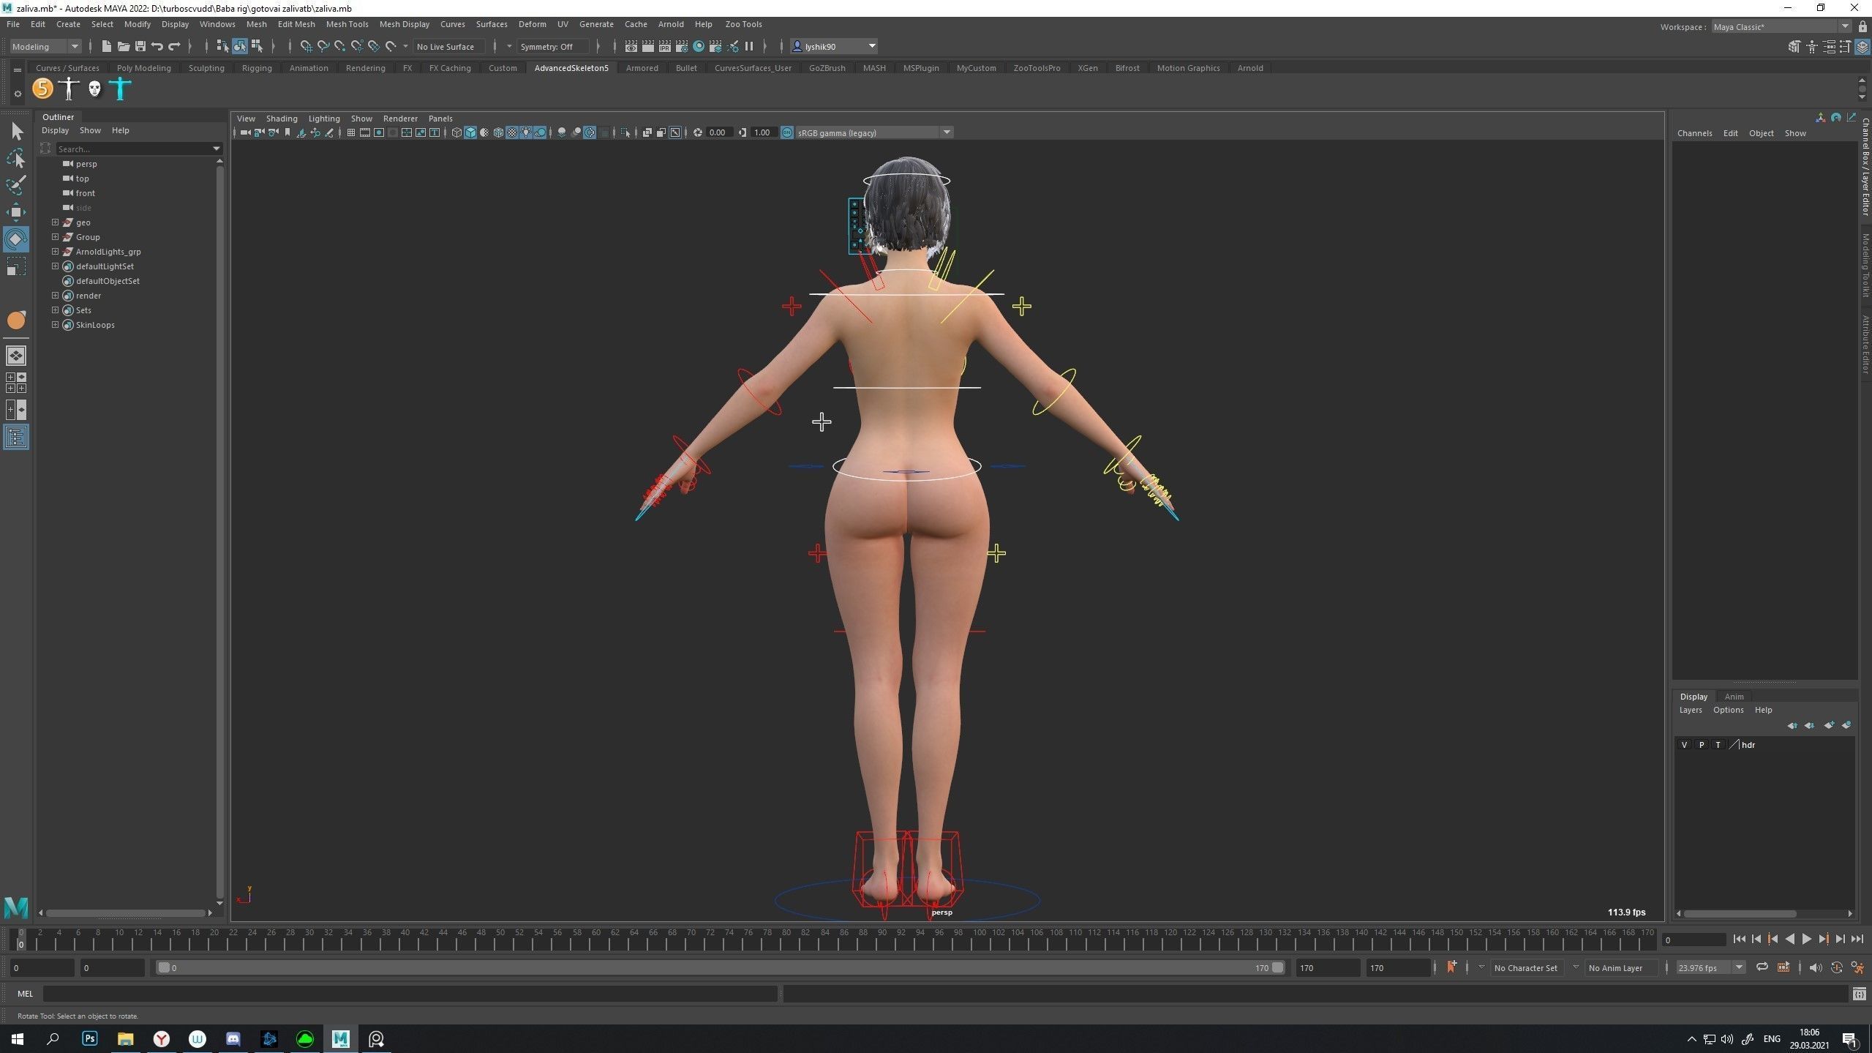The width and height of the screenshot is (1872, 1053).
Task: Open the viewport Shading menu
Action: [x=281, y=118]
